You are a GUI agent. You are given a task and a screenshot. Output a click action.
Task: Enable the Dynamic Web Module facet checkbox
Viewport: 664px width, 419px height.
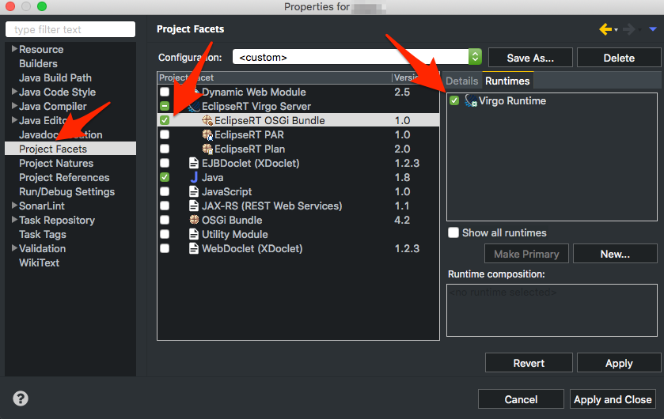click(x=165, y=92)
